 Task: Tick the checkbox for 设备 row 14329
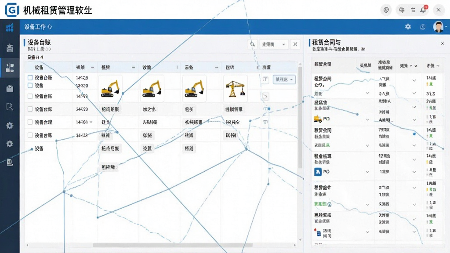pos(30,86)
